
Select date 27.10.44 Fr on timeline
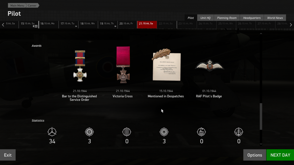(265, 25)
